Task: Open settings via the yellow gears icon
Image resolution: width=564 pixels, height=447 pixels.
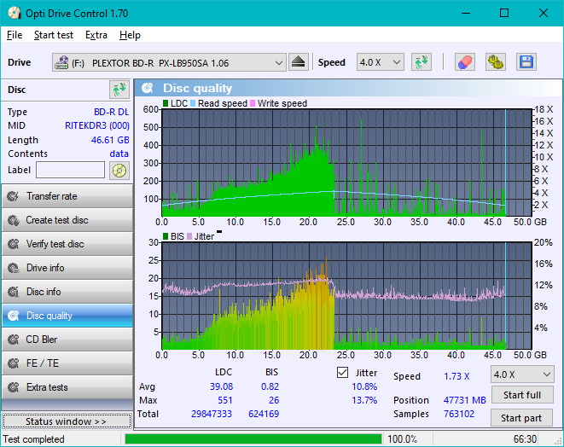Action: [x=495, y=62]
